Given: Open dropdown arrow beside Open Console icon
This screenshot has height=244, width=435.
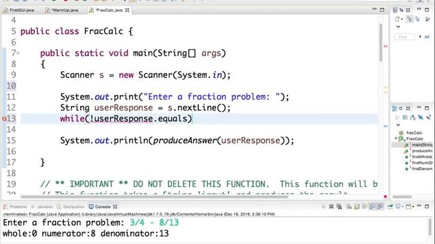Looking at the screenshot, I should (x=413, y=207).
